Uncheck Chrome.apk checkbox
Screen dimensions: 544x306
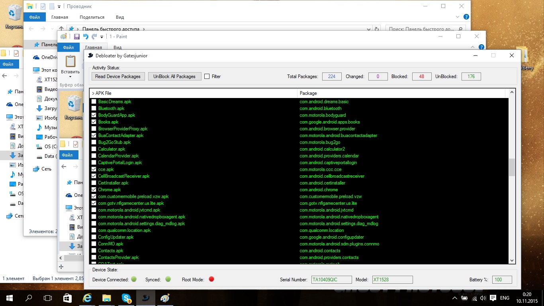94,190
